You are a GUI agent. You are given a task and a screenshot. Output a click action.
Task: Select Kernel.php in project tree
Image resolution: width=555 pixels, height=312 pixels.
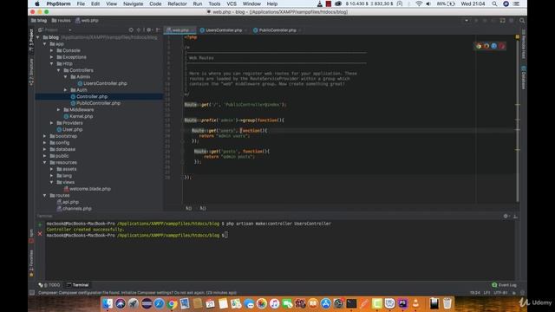click(x=78, y=116)
